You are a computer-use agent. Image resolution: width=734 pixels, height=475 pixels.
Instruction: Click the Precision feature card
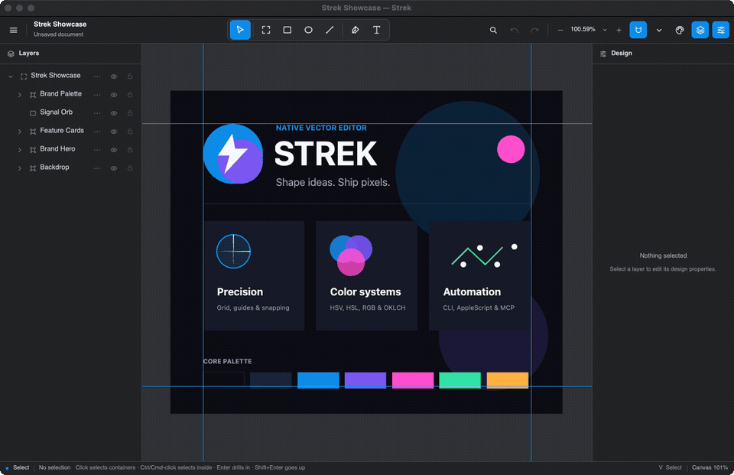[254, 276]
